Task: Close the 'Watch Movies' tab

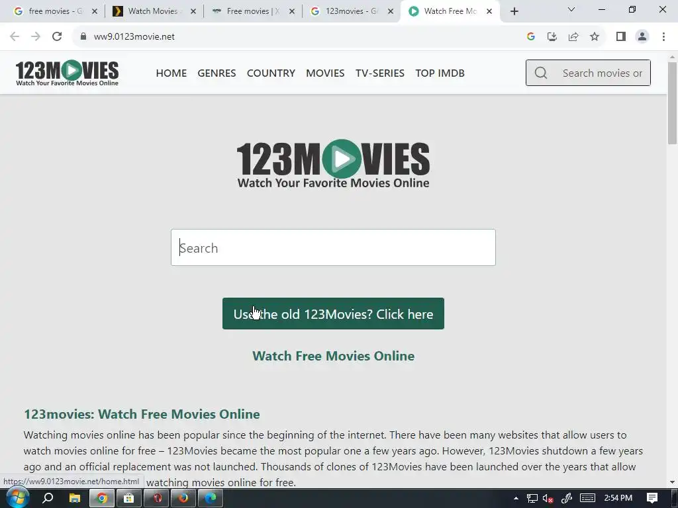Action: (193, 12)
